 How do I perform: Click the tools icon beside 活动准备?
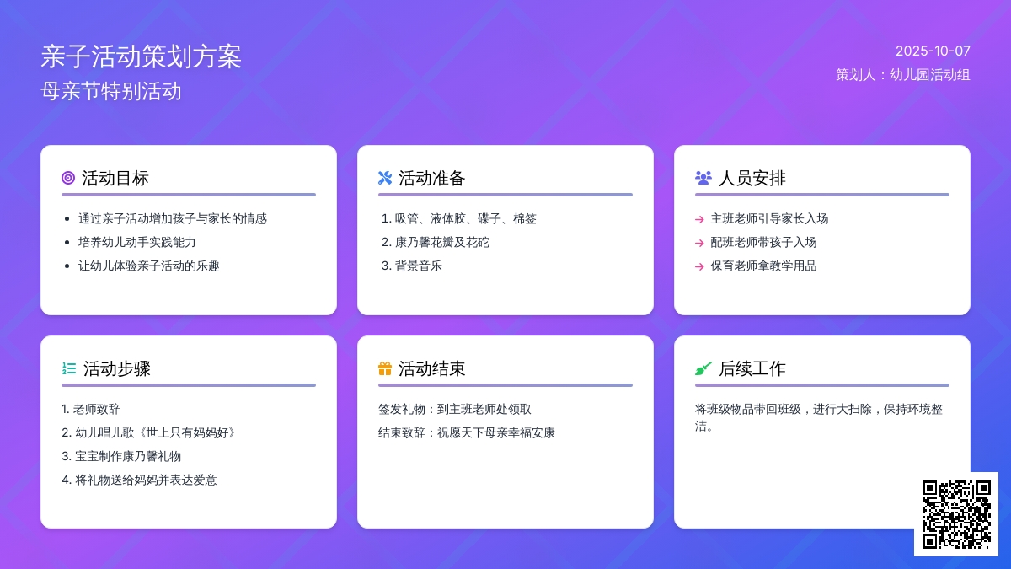pos(385,178)
